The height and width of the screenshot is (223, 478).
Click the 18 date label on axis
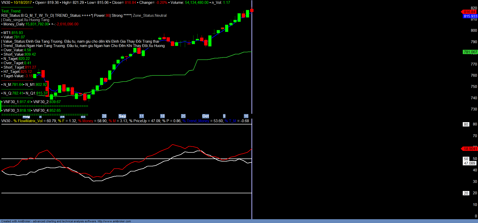[x=162, y=116]
